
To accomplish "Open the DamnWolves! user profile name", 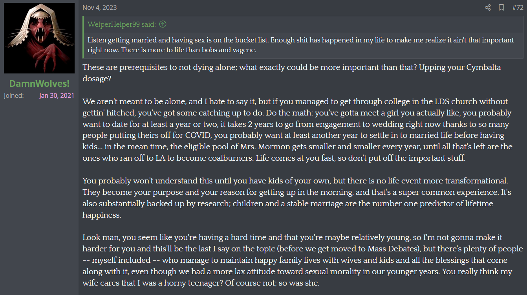I will 39,83.
